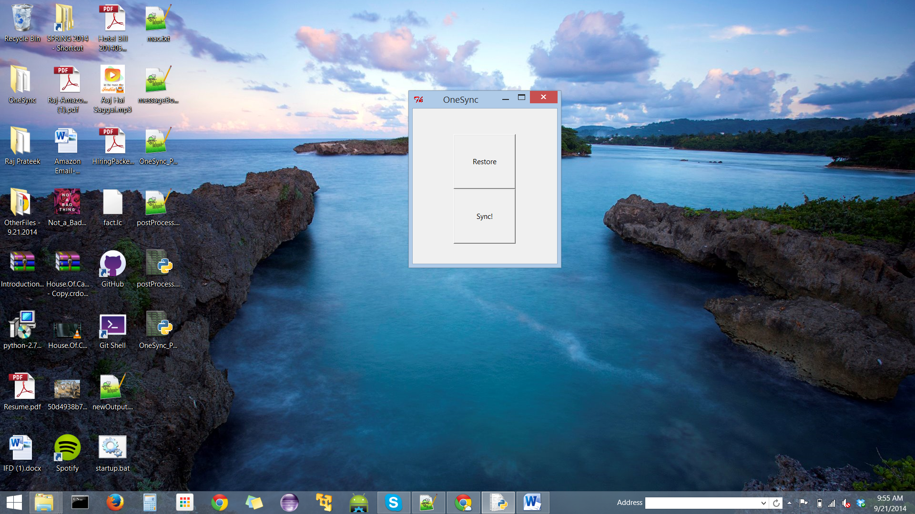Click the Address bar refresh button

[x=776, y=503]
